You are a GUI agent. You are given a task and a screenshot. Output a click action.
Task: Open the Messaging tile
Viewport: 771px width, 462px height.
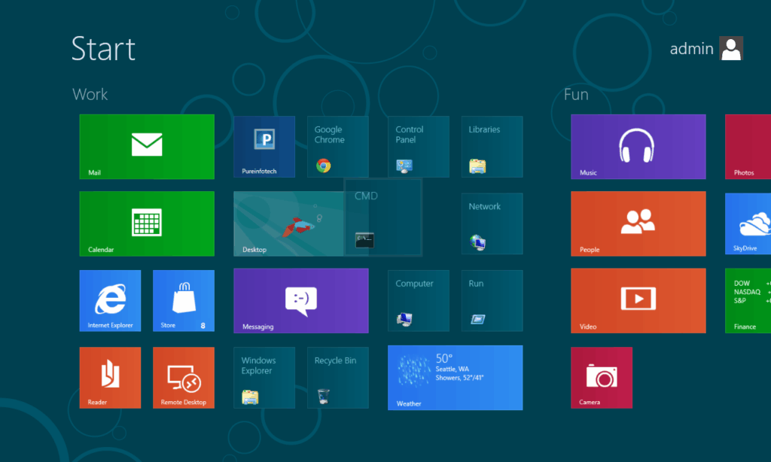(301, 301)
